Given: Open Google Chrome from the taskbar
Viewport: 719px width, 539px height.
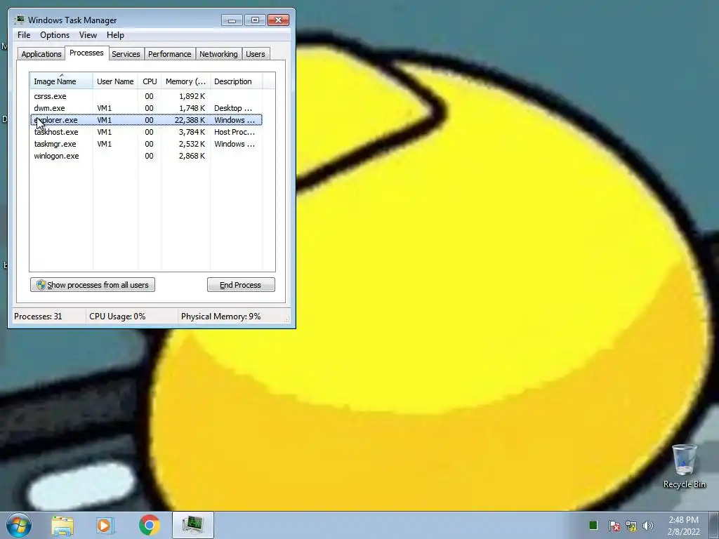Looking at the screenshot, I should (x=149, y=525).
